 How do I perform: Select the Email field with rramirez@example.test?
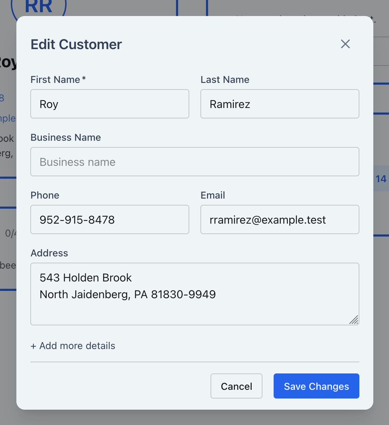coord(280,219)
